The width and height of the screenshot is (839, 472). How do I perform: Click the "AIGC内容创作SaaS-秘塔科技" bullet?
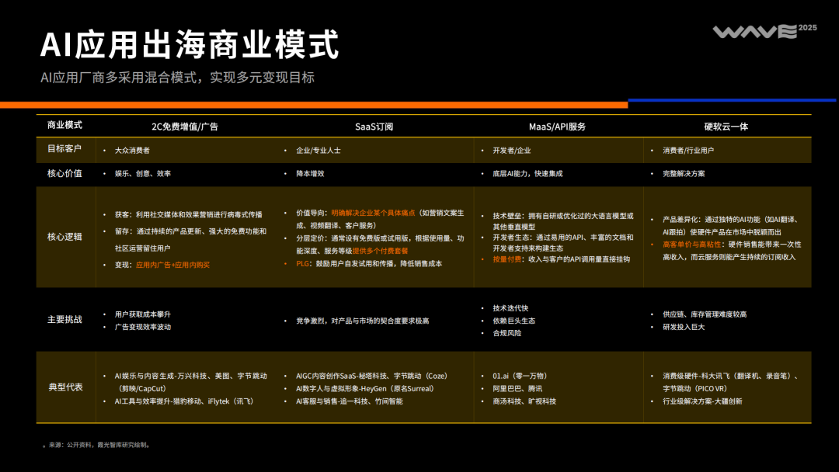pyautogui.click(x=371, y=376)
